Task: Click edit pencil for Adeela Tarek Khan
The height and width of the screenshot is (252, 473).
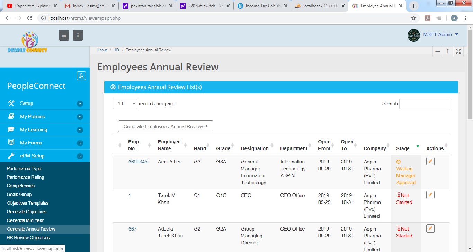Action: (x=430, y=228)
